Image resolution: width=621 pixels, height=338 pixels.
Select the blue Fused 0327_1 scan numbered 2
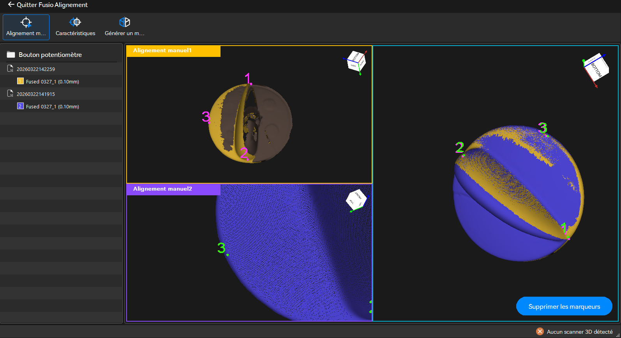(x=52, y=106)
